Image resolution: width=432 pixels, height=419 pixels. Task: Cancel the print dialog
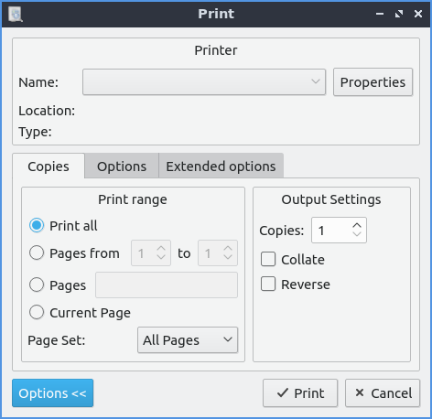pyautogui.click(x=383, y=393)
